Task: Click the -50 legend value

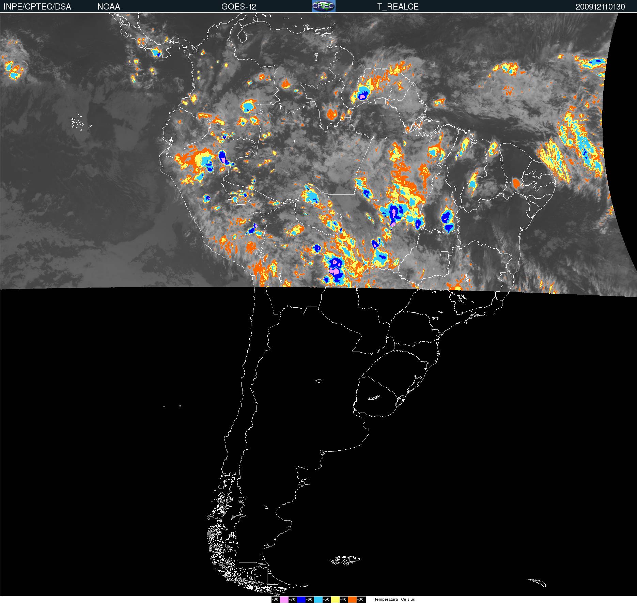Action: pos(326,600)
